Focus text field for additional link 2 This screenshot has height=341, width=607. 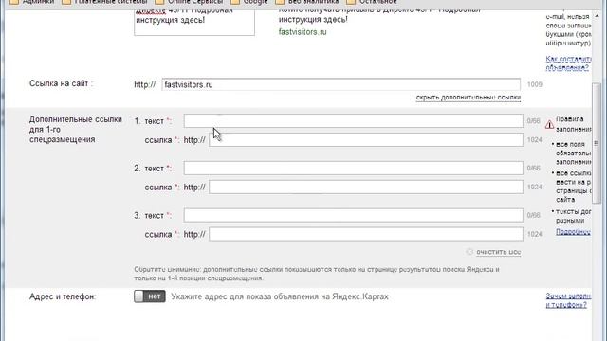point(354,169)
